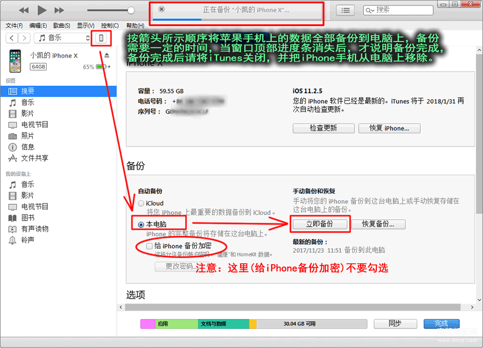Click the 30.04 GB 可用 storage segment
This screenshot has height=348, width=483.
click(312, 324)
